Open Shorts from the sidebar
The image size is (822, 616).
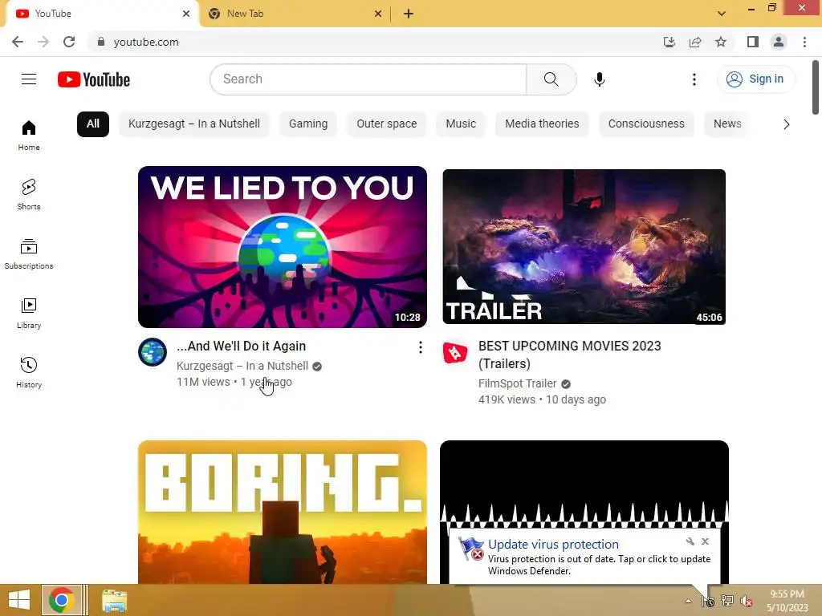29,194
